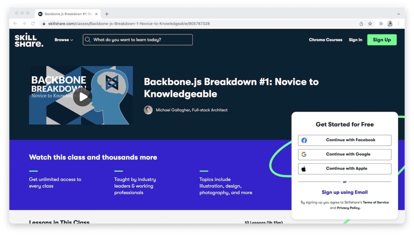The image size is (414, 235).
Task: Continue with Facebook
Action: tap(344, 141)
